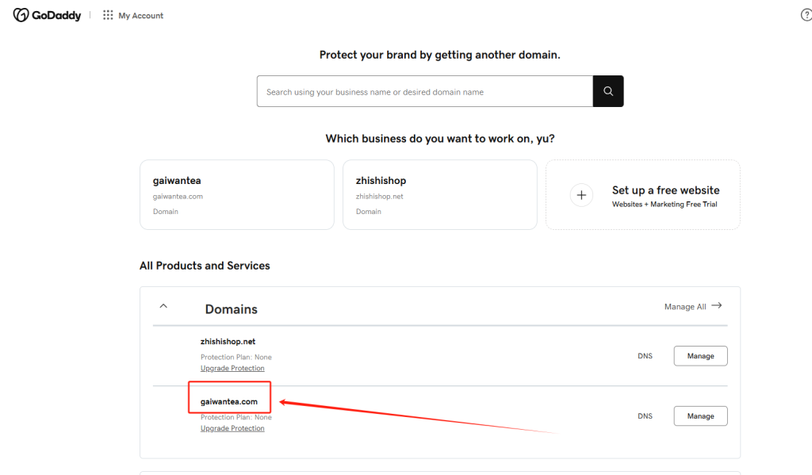
Task: Click Upgrade Protection under gaiwantea.com
Action: (232, 428)
